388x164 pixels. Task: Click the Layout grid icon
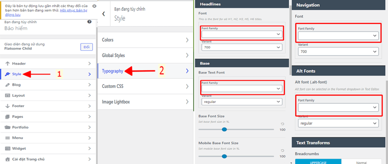[x=8, y=95]
